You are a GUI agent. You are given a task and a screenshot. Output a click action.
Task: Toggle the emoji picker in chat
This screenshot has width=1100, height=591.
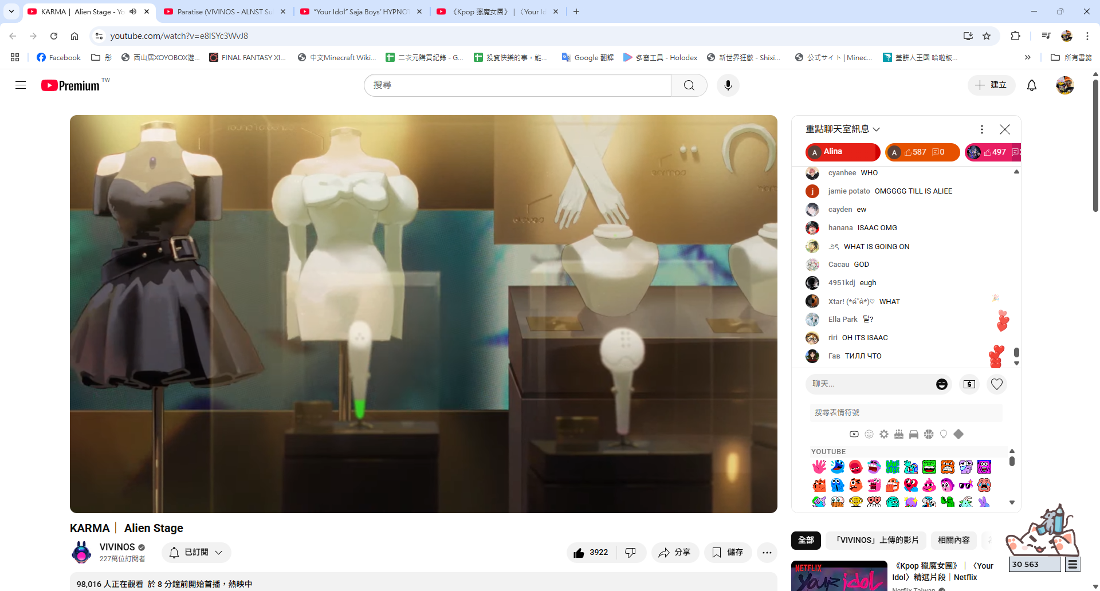tap(941, 384)
